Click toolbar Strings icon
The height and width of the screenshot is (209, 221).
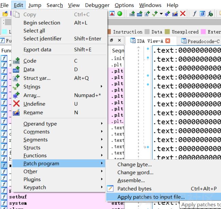pos(155,14)
